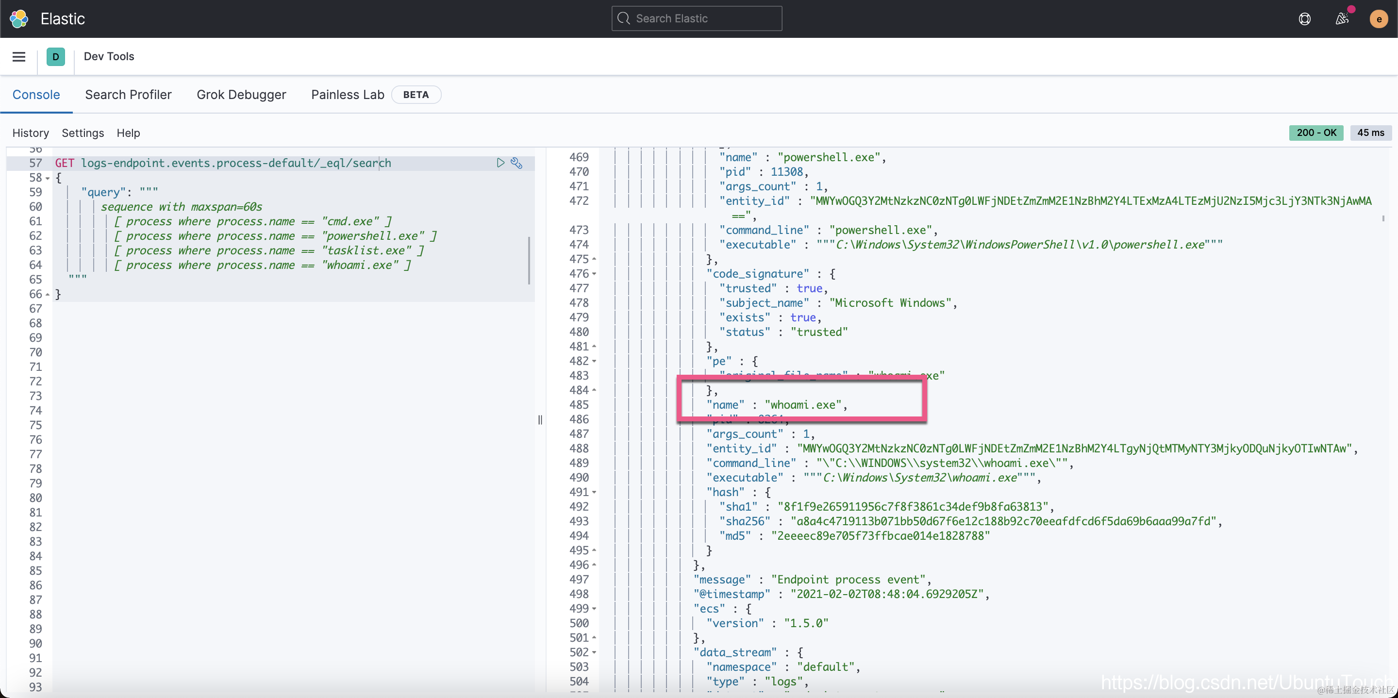Collapse the hash object at line 491
The width and height of the screenshot is (1398, 698).
(x=594, y=492)
